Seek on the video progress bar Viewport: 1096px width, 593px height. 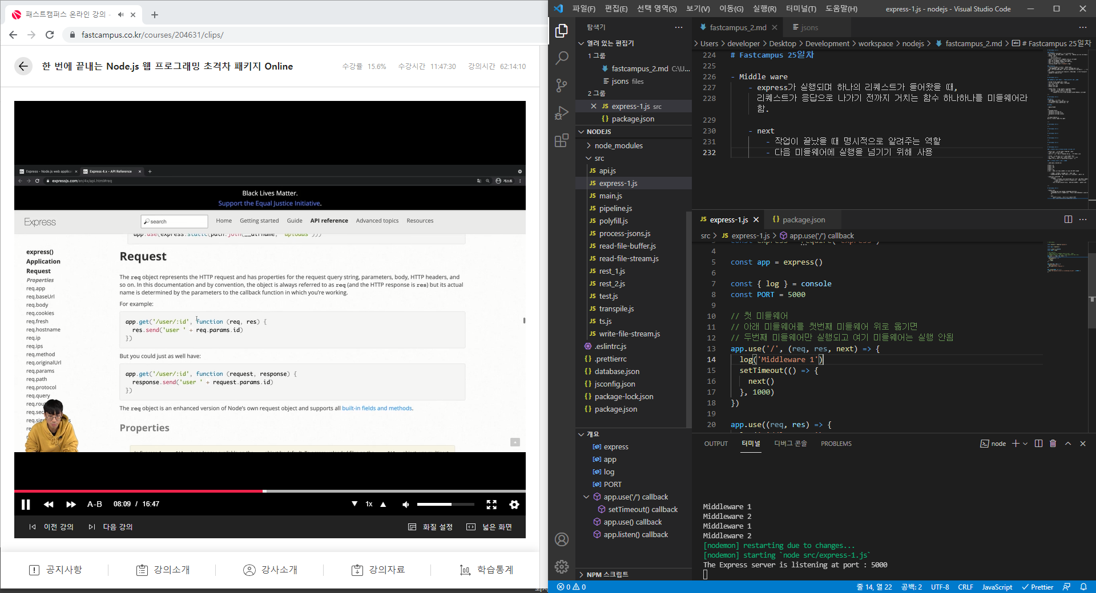(x=270, y=491)
